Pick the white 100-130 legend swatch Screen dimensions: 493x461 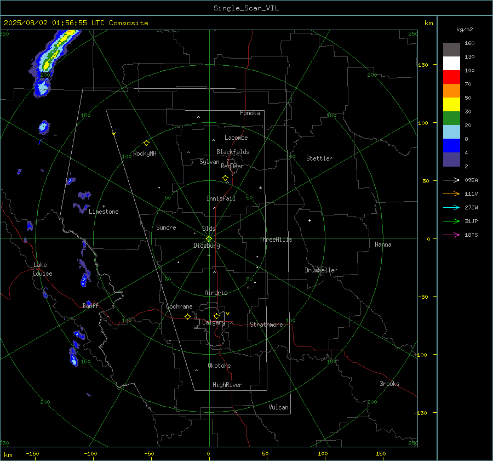(451, 64)
